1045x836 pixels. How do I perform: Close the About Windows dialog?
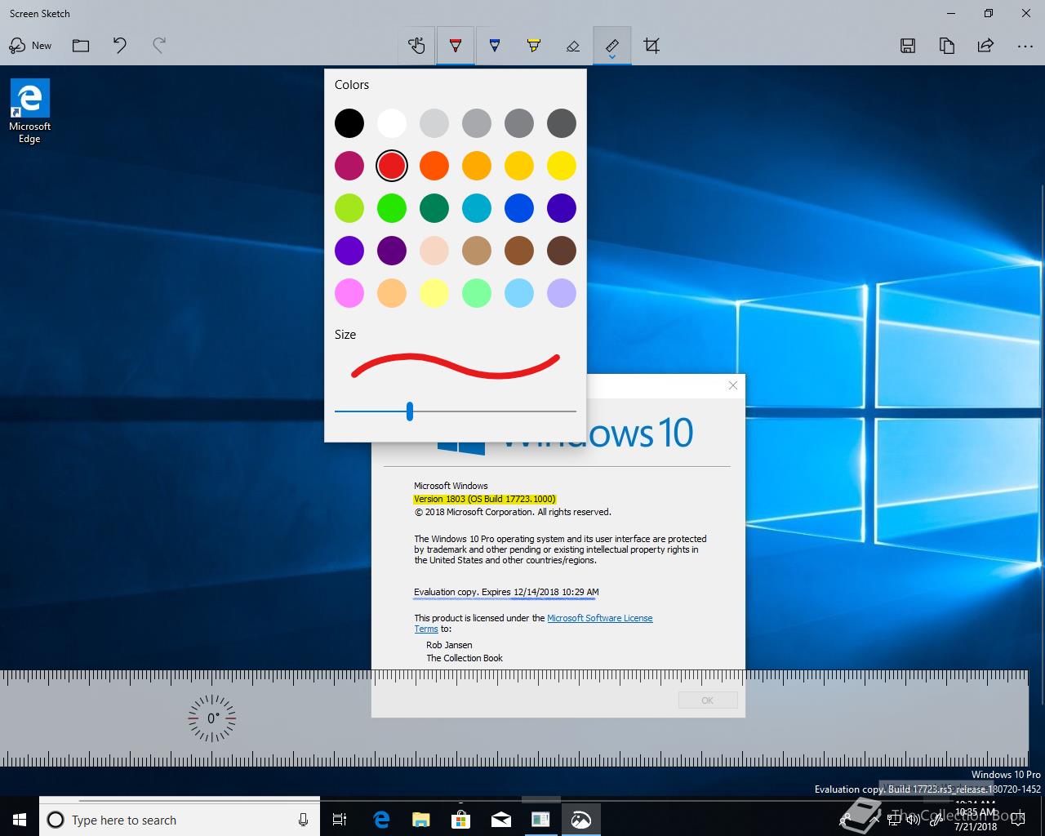pos(733,385)
